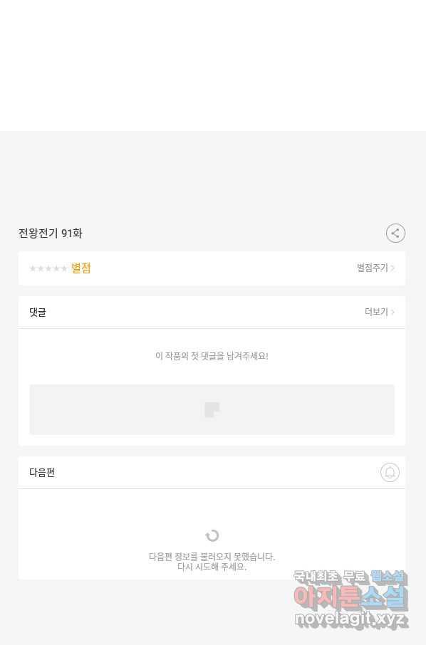Click the chevron arrow next to 별점주기
The height and width of the screenshot is (645, 426).
393,268
